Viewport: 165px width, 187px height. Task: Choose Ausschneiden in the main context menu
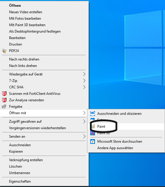(44, 145)
